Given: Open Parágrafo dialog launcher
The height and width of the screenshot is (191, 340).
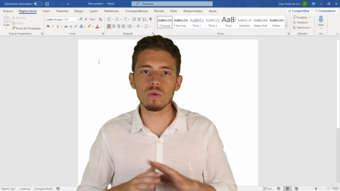Looking at the screenshot, I should [x=153, y=33].
